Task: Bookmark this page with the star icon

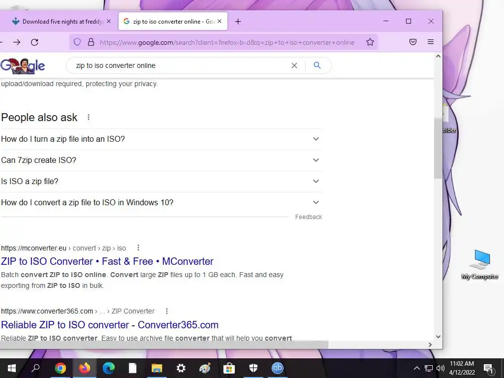Action: (370, 42)
